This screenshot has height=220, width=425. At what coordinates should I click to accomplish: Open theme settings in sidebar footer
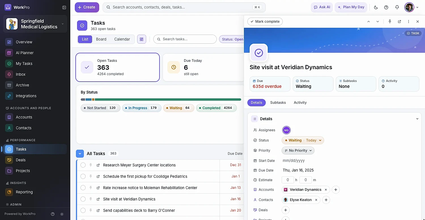62,214
